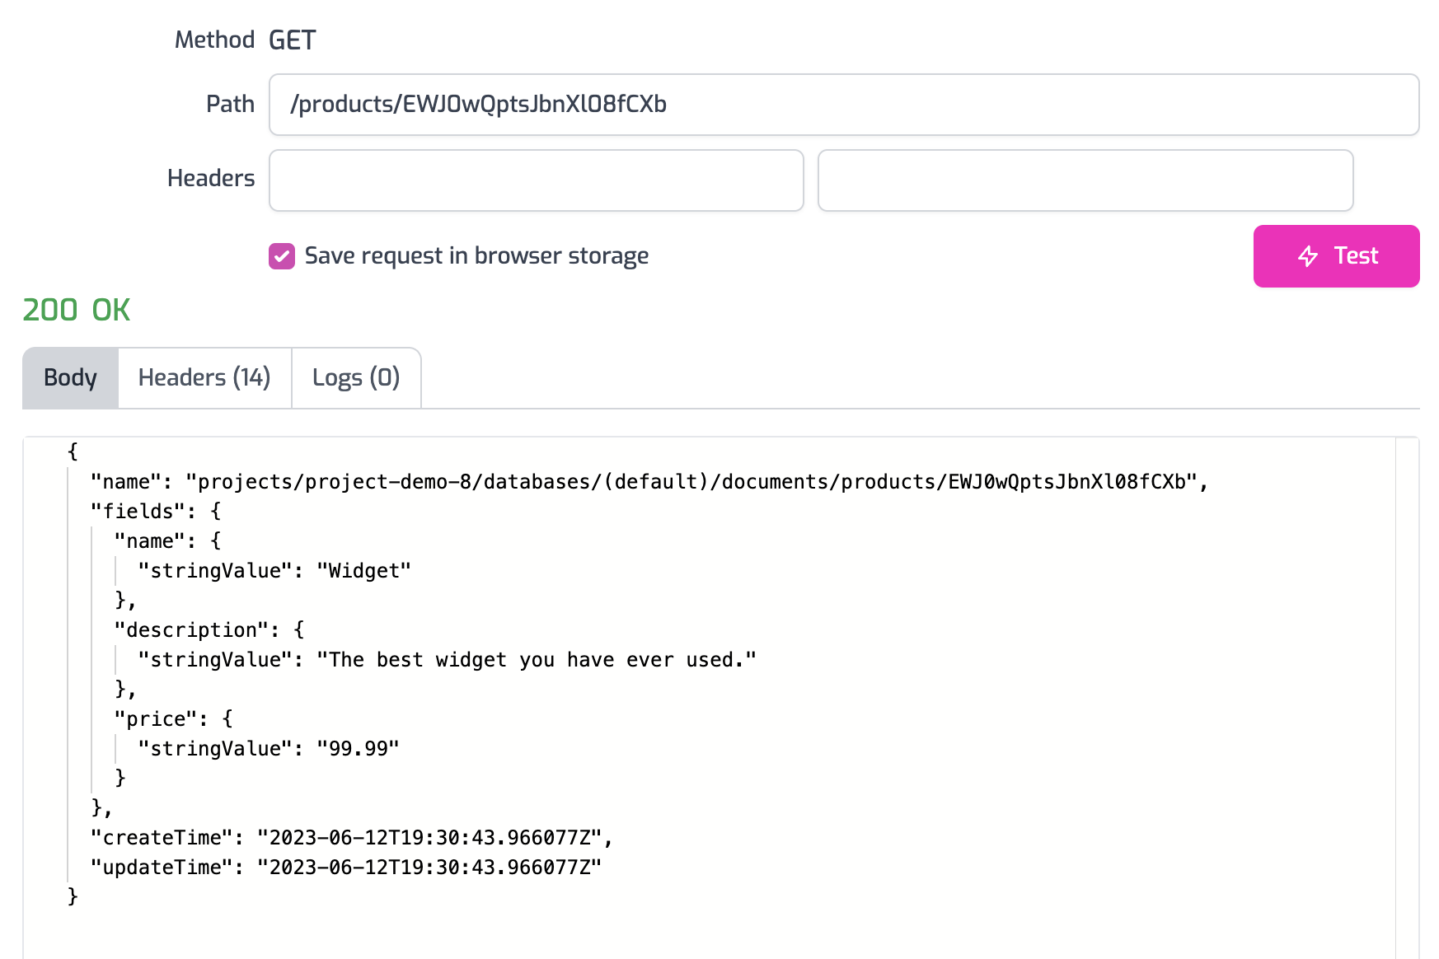This screenshot has width=1439, height=959.
Task: Click the "updateTime" timestamp line
Action: tap(346, 868)
